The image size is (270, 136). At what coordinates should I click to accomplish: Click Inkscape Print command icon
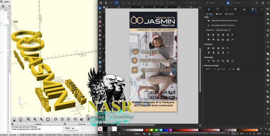click(268, 23)
